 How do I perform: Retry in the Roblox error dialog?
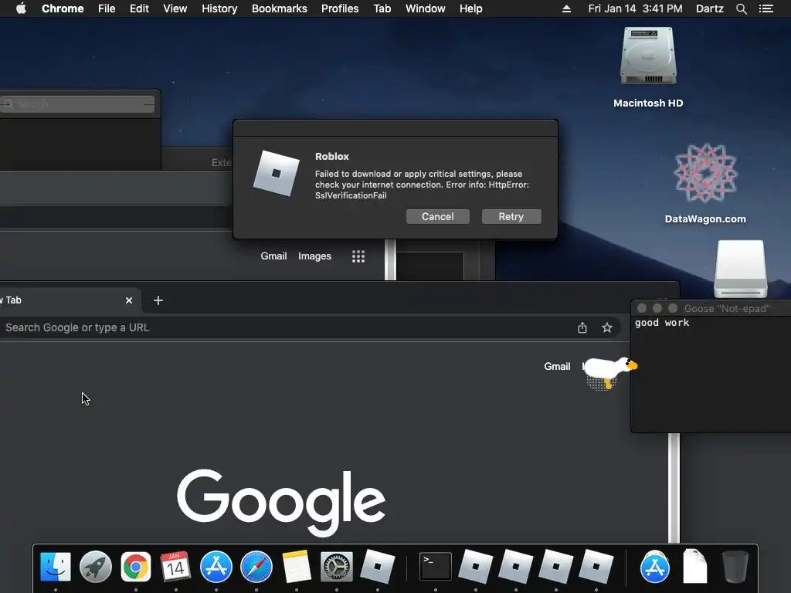click(511, 216)
